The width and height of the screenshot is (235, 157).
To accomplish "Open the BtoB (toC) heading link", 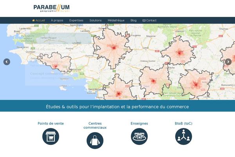I will [184, 124].
